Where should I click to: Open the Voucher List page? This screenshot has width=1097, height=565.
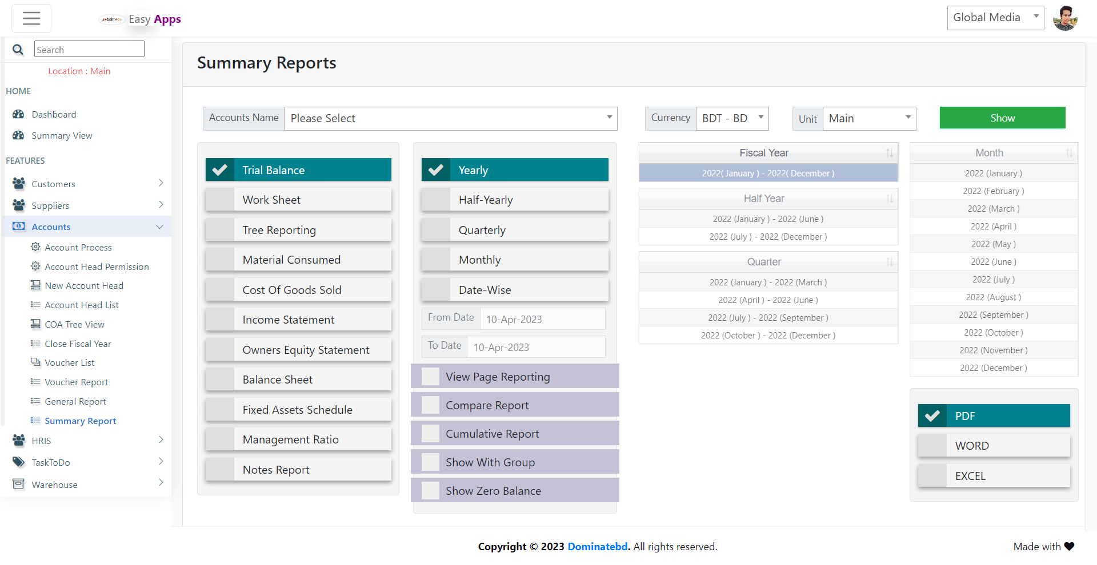coord(70,362)
